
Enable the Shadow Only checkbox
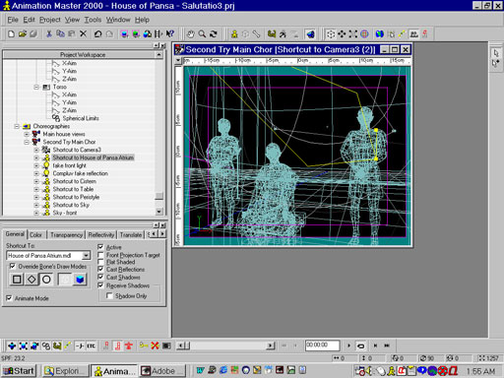click(109, 296)
